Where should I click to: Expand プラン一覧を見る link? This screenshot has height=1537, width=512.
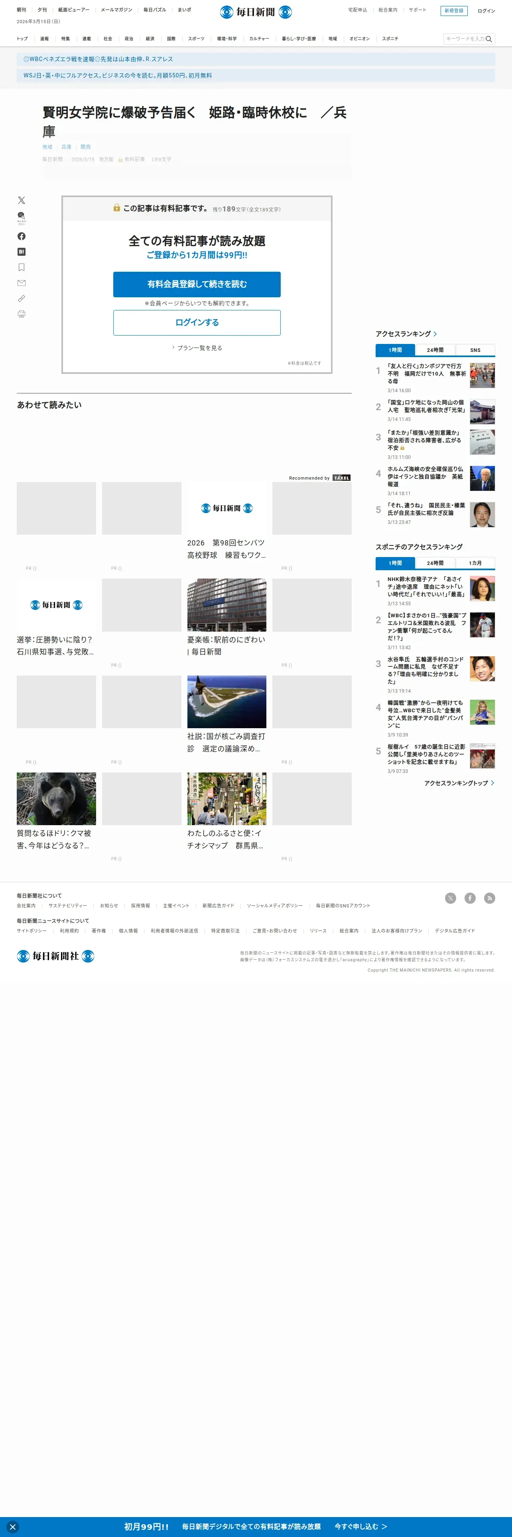[x=197, y=348]
